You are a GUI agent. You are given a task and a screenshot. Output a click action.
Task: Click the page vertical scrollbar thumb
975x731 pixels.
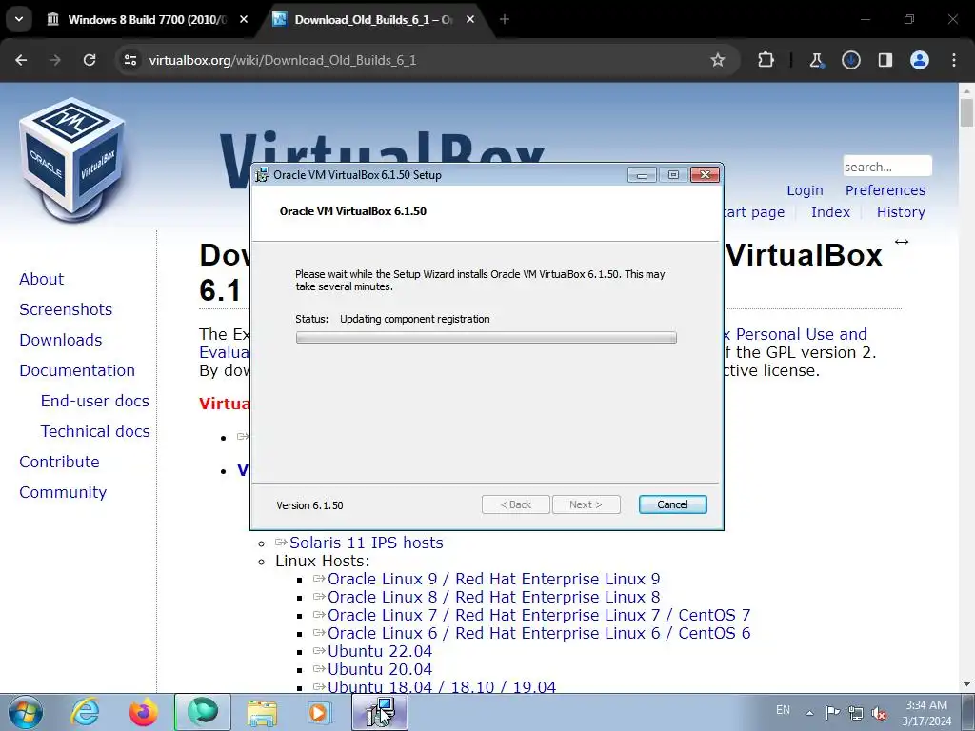(966, 112)
